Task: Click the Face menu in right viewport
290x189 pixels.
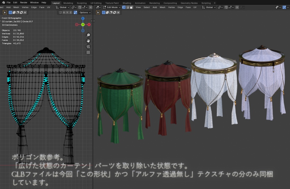Action: click(188, 7)
